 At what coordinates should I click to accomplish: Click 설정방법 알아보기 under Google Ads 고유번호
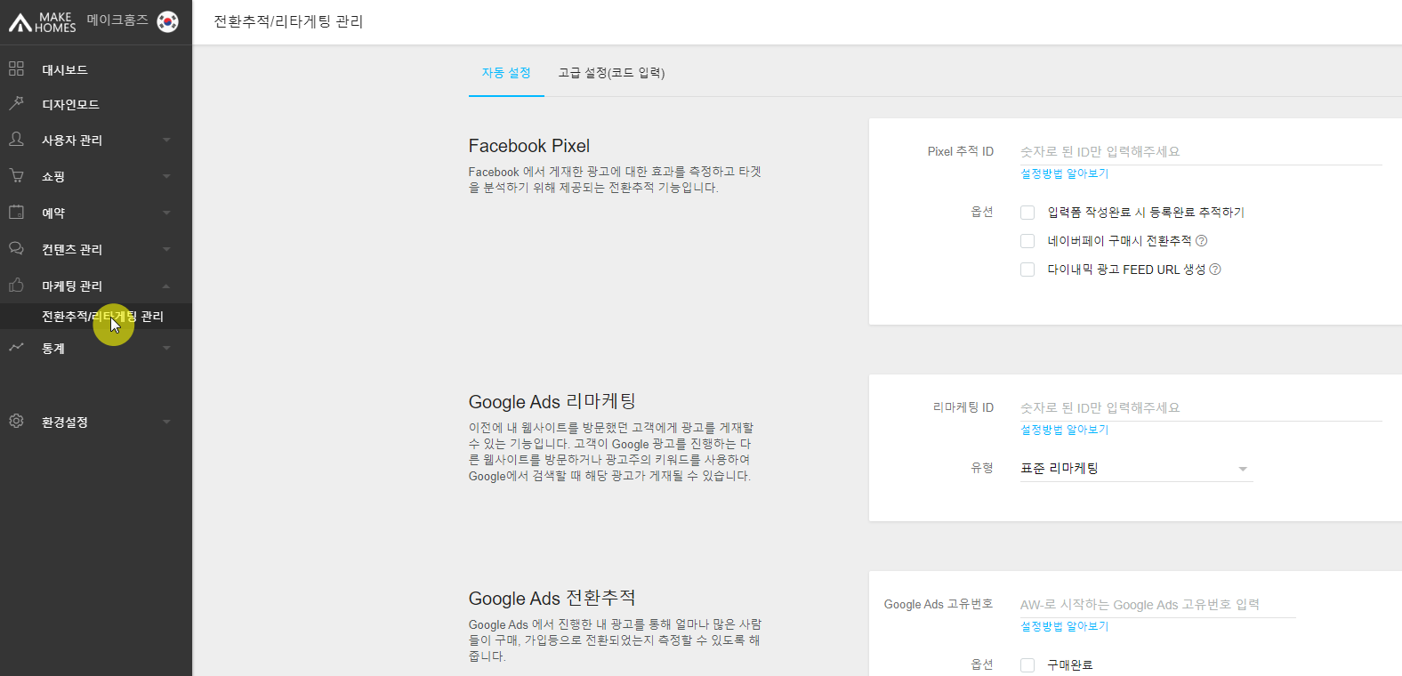[1064, 627]
